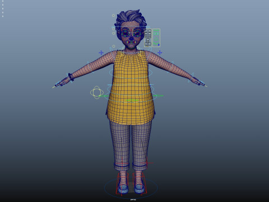Click the facial slider box with square handles
Viewport: 269px width, 202px height.
pyautogui.click(x=148, y=38)
